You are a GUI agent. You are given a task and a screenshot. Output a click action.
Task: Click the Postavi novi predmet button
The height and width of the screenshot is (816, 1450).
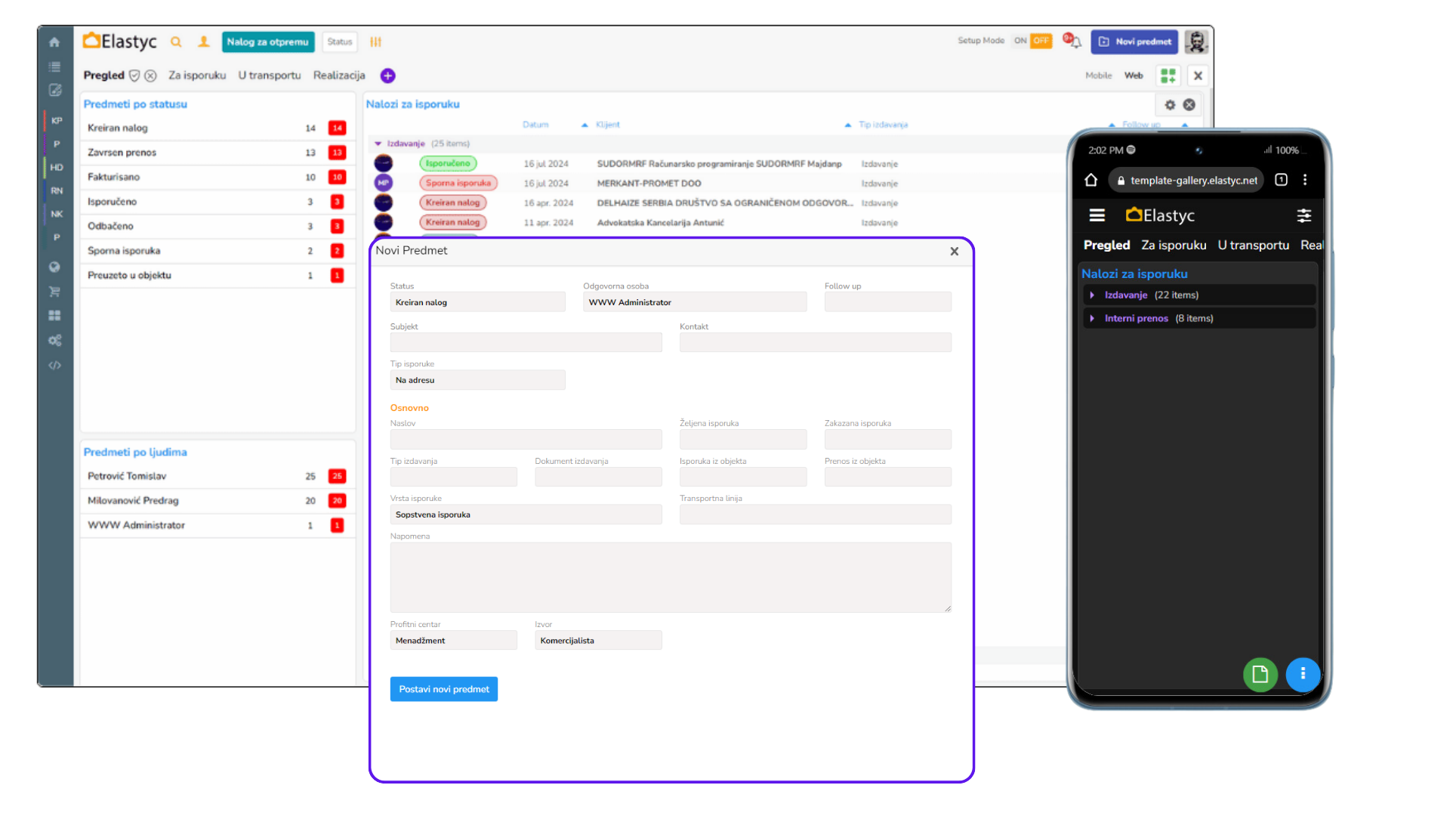(443, 689)
